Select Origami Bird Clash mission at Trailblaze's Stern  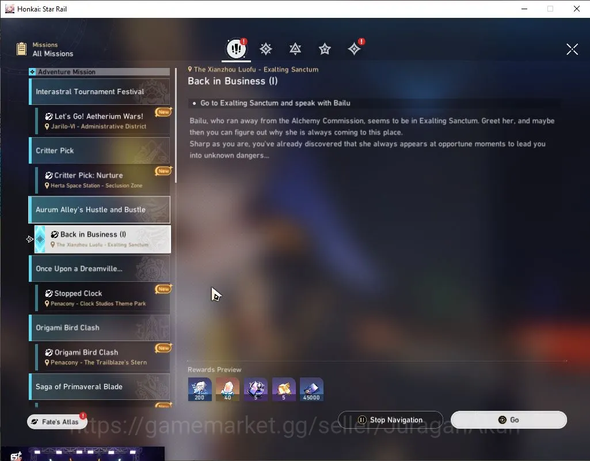coord(102,357)
